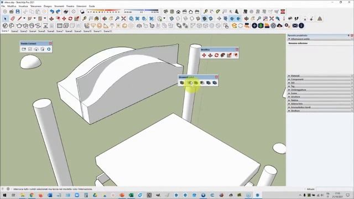Screen dimensions: 354x199
Task: Click Scale icon in Modifica floating toolbar
Action: point(229,55)
